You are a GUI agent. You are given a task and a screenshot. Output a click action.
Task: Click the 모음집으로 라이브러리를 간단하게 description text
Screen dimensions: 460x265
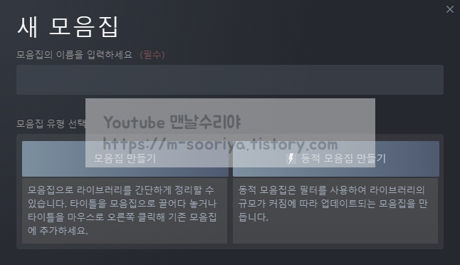coord(122,210)
